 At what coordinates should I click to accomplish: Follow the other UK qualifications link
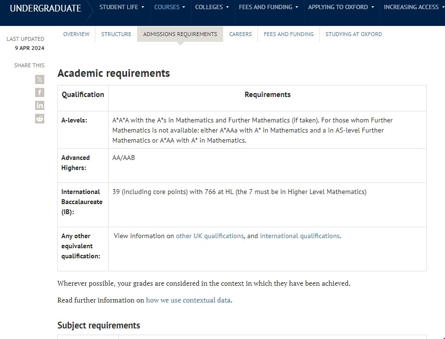tap(210, 236)
